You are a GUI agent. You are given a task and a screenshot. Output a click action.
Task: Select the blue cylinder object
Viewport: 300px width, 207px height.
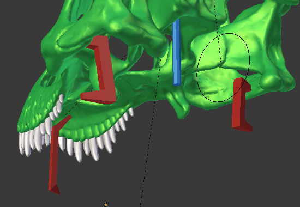point(176,52)
